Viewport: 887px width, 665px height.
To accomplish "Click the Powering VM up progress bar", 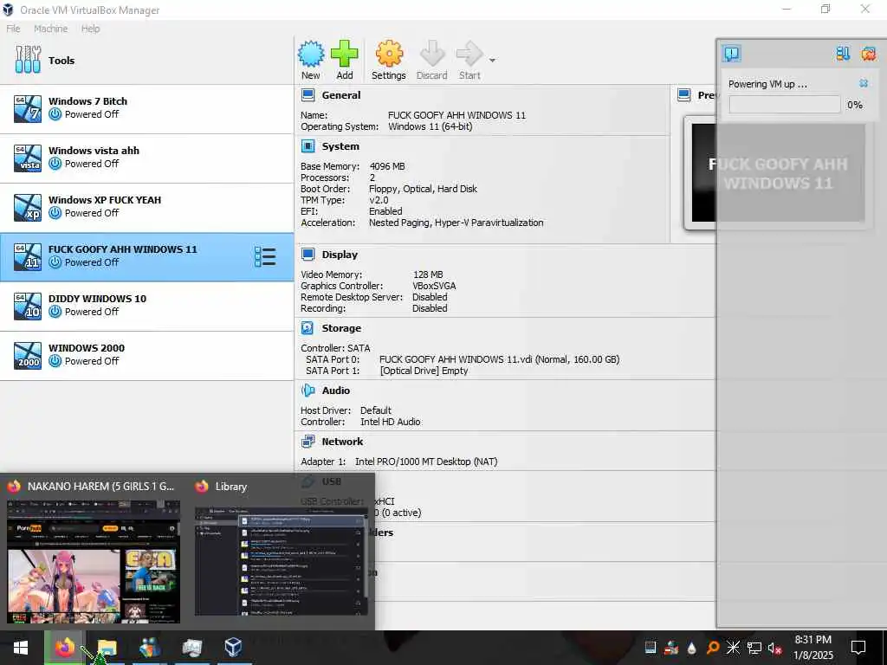I will coord(785,104).
